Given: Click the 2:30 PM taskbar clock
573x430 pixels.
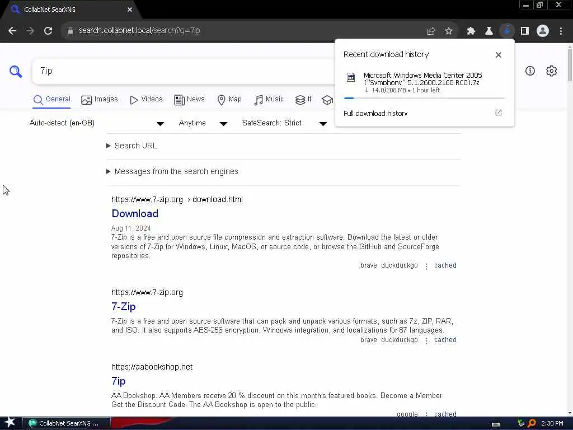Looking at the screenshot, I should 552,423.
